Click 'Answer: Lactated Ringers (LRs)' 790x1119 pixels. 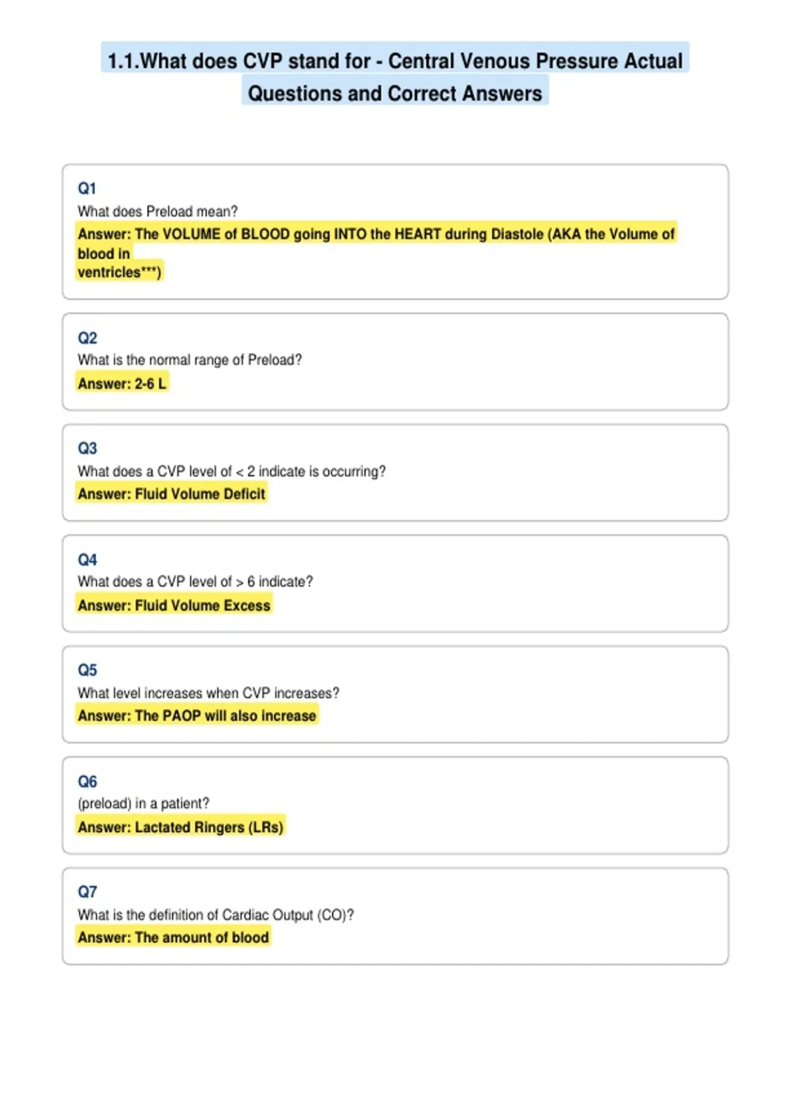point(180,827)
